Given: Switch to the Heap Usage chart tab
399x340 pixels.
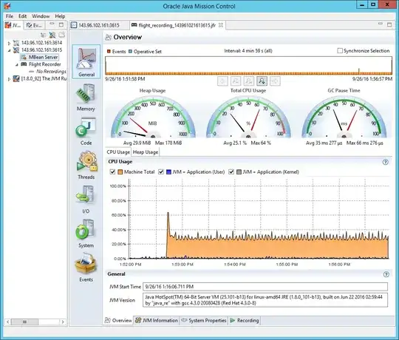Looking at the screenshot, I should tap(146, 152).
